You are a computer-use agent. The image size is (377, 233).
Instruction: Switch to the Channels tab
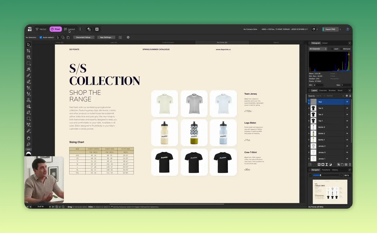(x=323, y=90)
